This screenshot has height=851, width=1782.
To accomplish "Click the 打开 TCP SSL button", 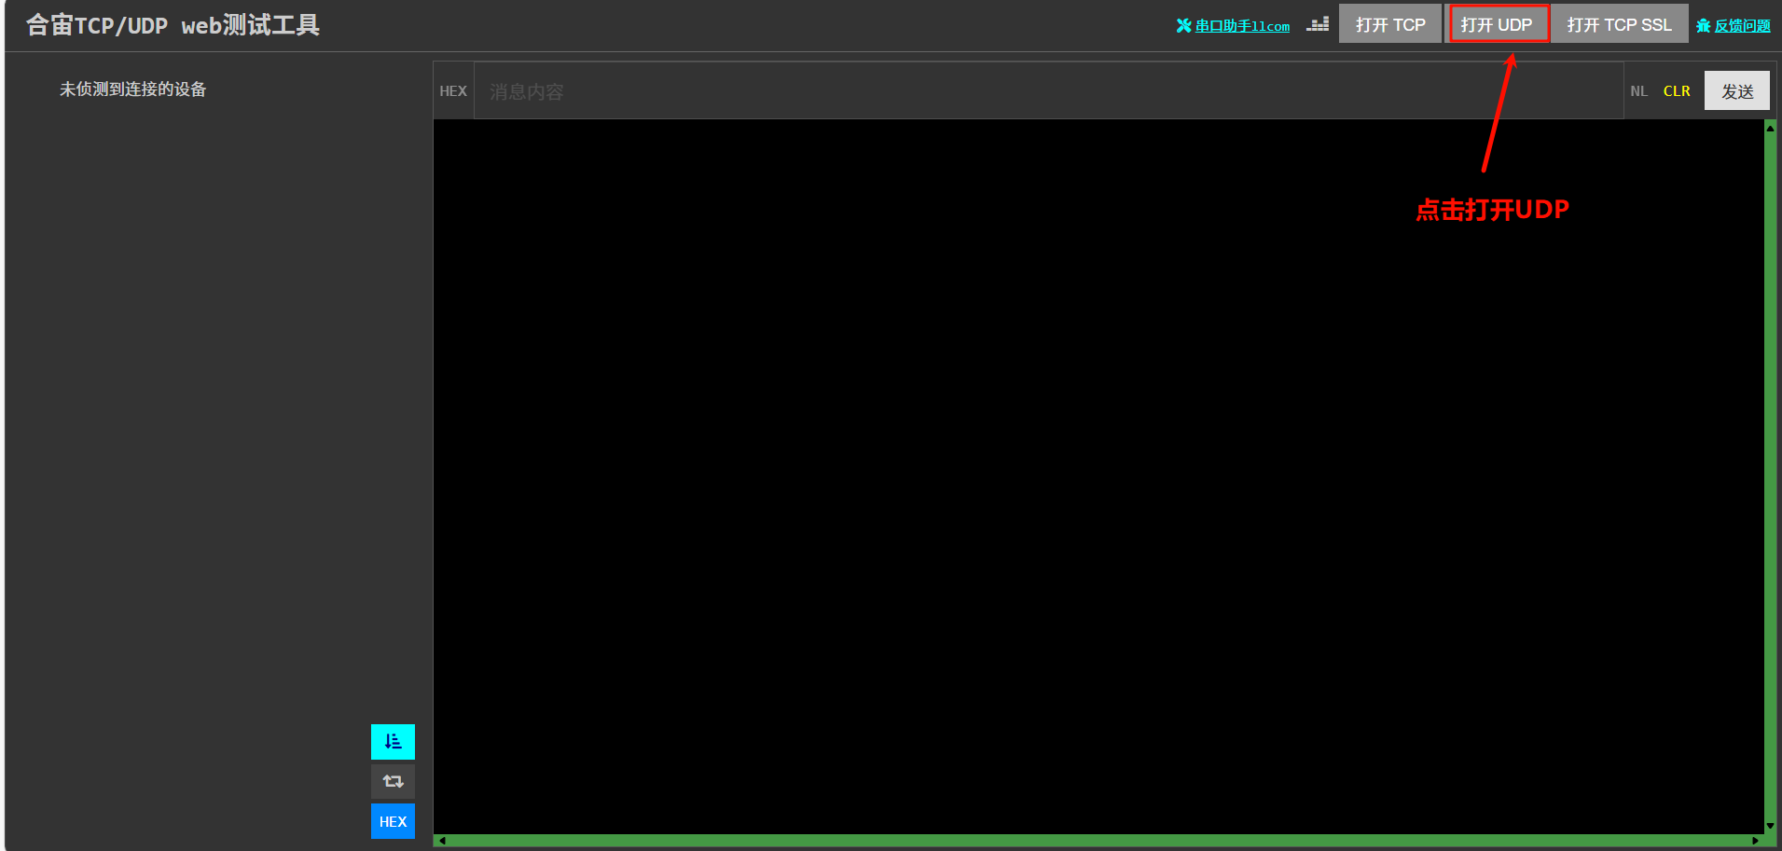I will (x=1619, y=24).
